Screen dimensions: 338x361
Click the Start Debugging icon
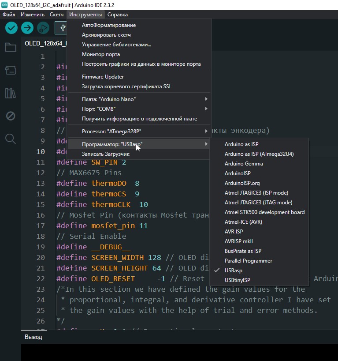tap(43, 28)
